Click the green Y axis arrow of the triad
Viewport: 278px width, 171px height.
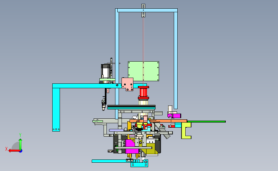tap(21, 144)
